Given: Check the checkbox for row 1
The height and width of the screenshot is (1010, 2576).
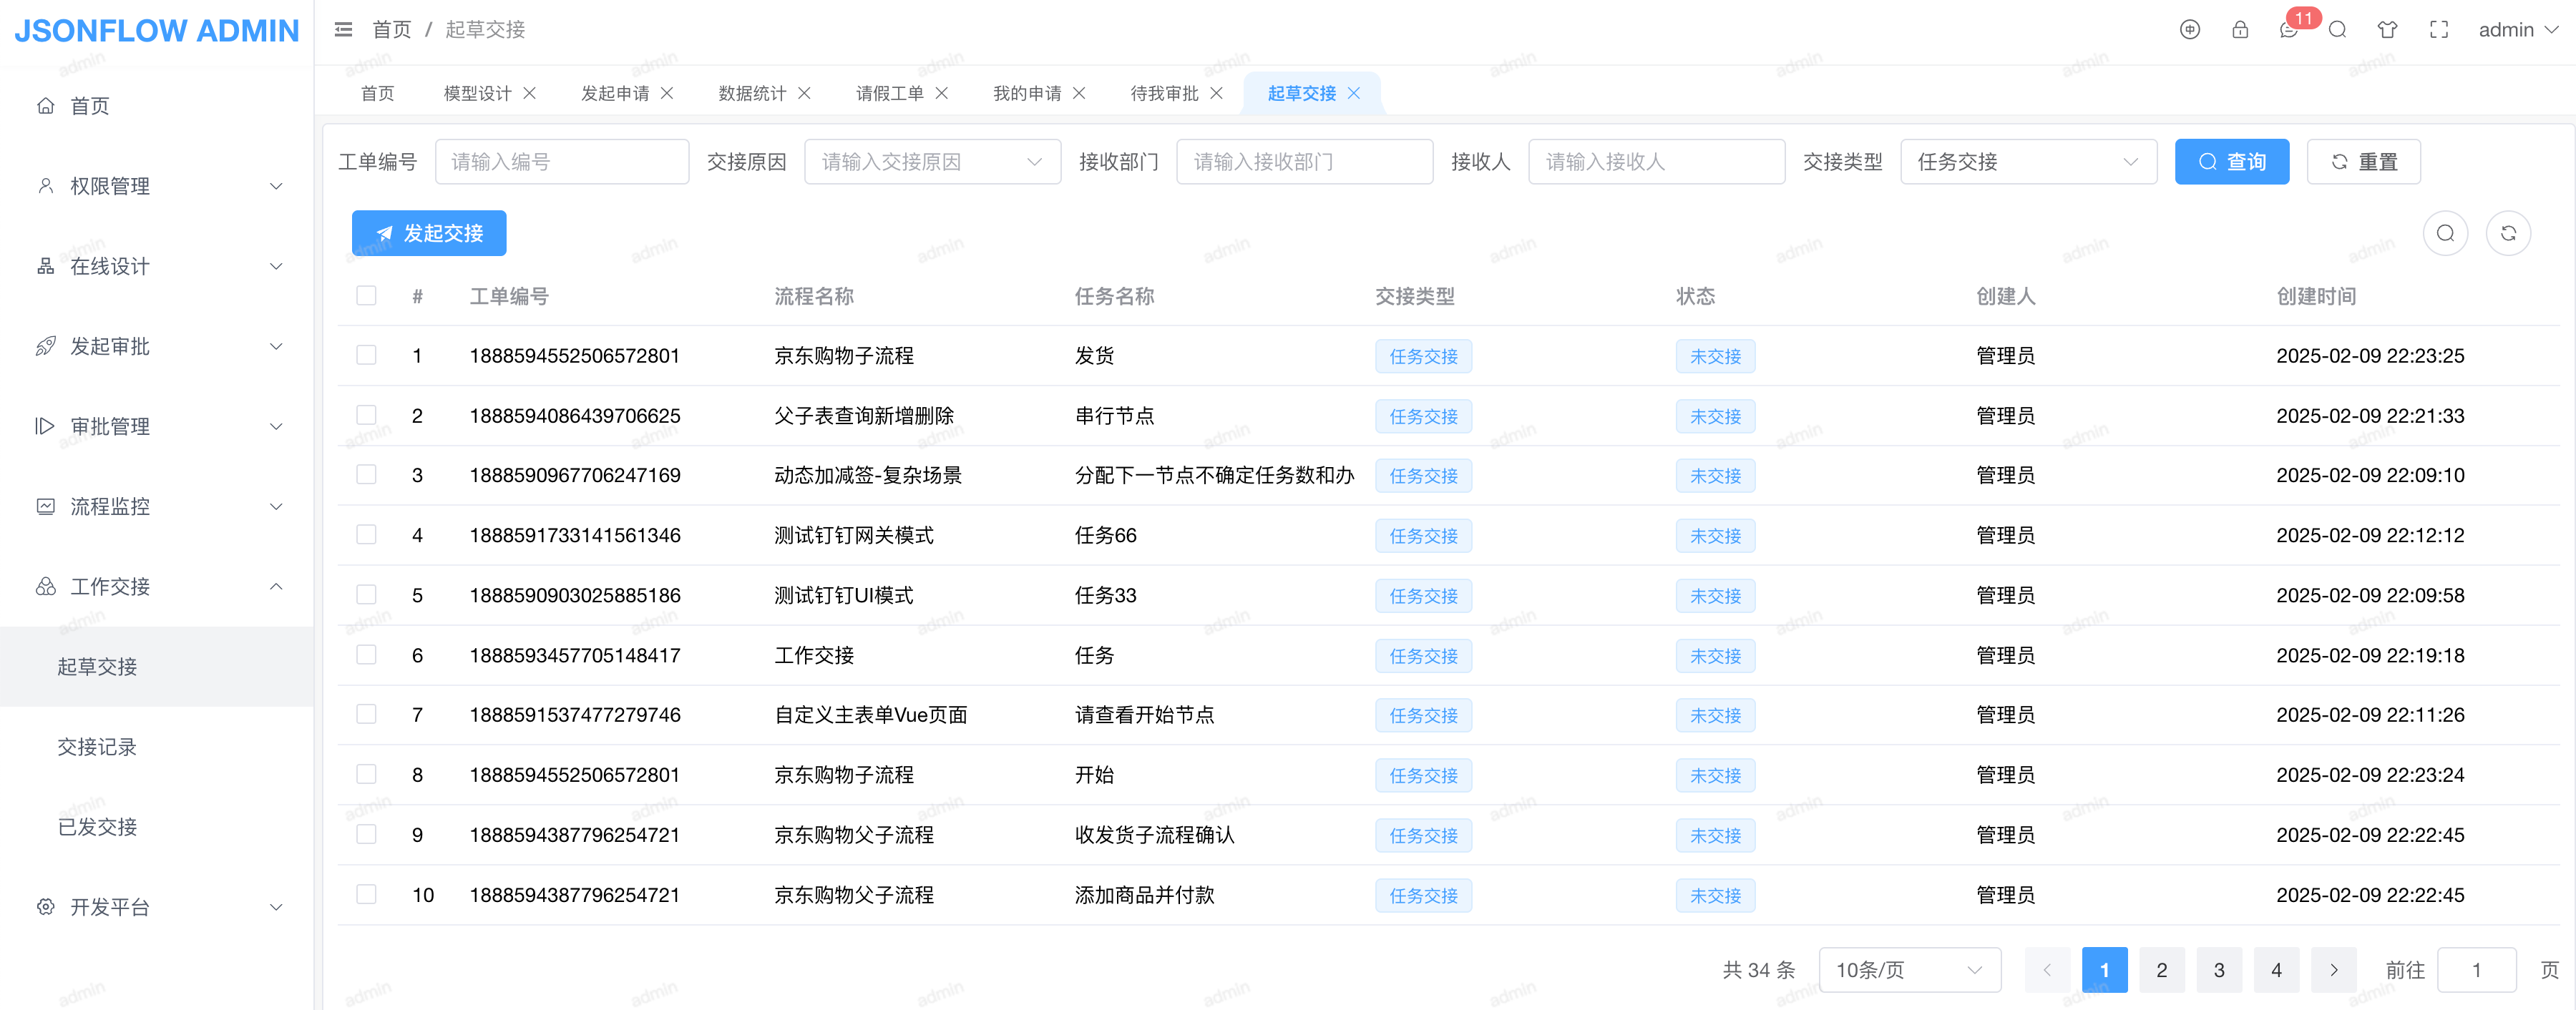Looking at the screenshot, I should point(367,355).
